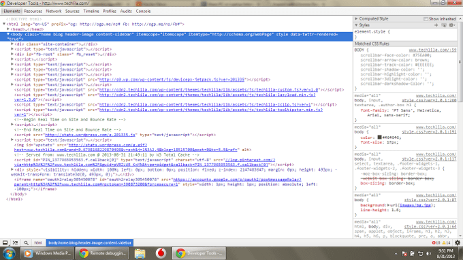463x260 pixels.
Task: Open the Sources tab
Action: pyautogui.click(x=72, y=11)
